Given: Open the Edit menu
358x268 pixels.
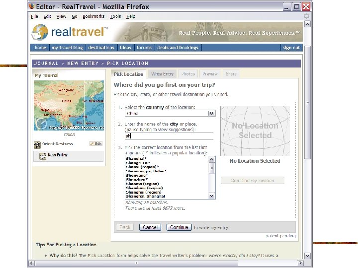Looking at the screenshot, I should click(x=47, y=16).
